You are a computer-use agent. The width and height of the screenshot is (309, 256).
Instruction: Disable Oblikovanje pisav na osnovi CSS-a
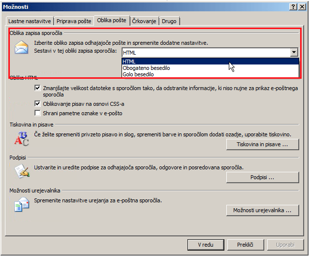38,104
